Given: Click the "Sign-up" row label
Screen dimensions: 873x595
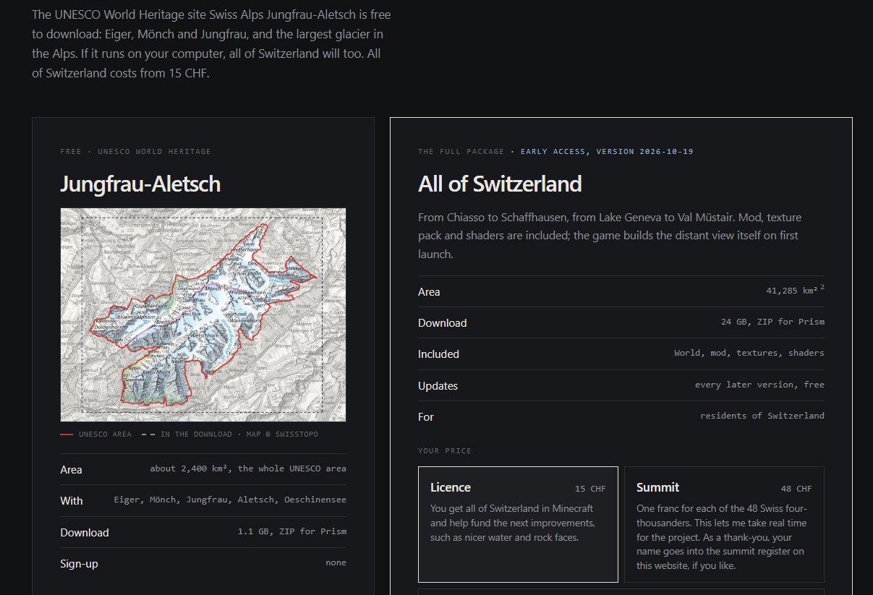Looking at the screenshot, I should coord(79,564).
